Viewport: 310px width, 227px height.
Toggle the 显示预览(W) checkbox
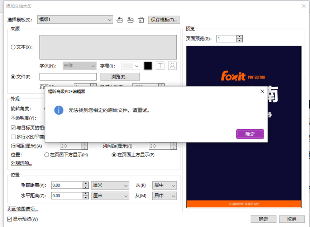tap(10, 219)
